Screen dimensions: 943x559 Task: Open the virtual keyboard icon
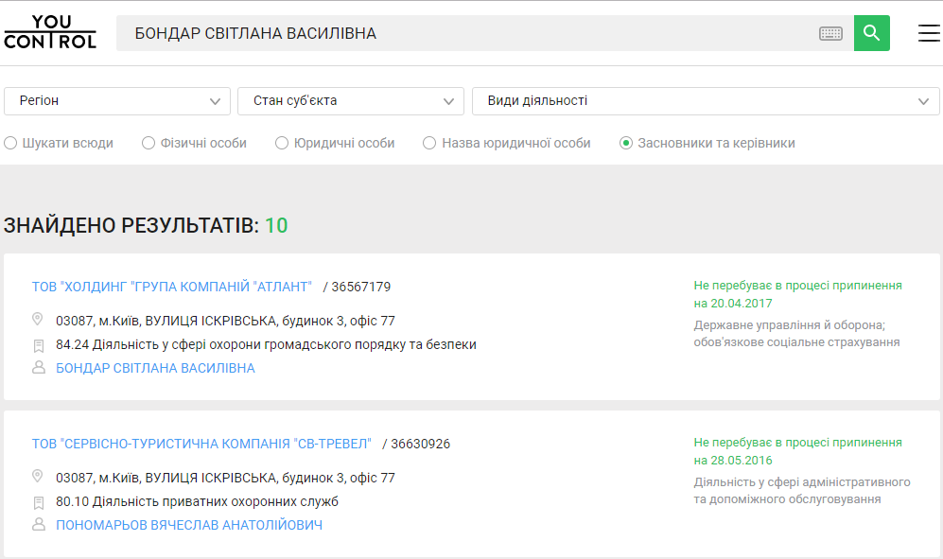[x=830, y=34]
